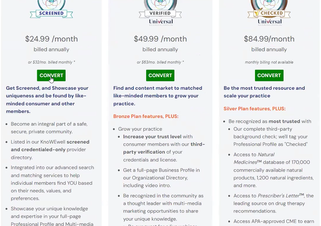The height and width of the screenshot is (226, 321).
Task: Click 'Access to Prescriber's Letter' bullet text
Action: point(273,203)
